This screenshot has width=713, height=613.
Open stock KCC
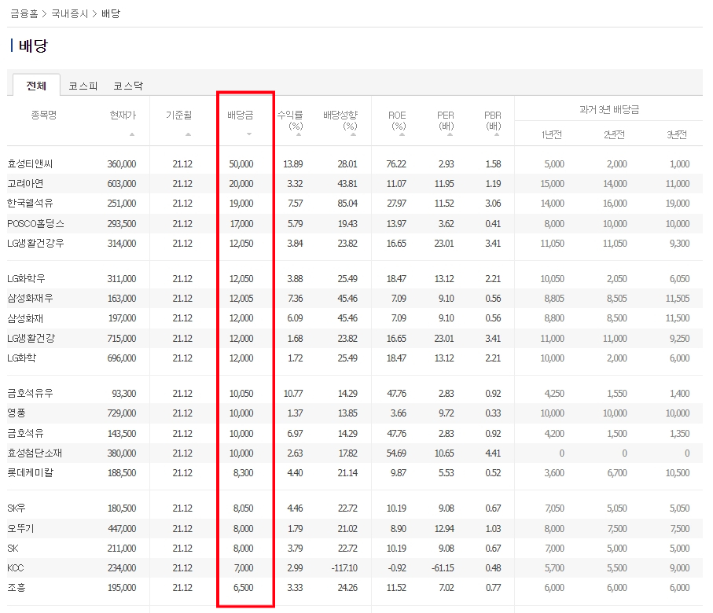click(x=16, y=568)
